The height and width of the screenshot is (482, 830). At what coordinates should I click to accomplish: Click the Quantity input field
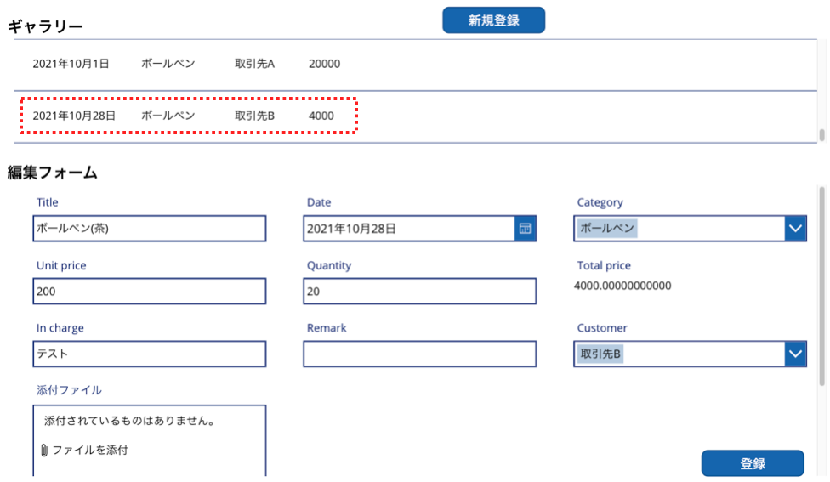click(x=420, y=291)
